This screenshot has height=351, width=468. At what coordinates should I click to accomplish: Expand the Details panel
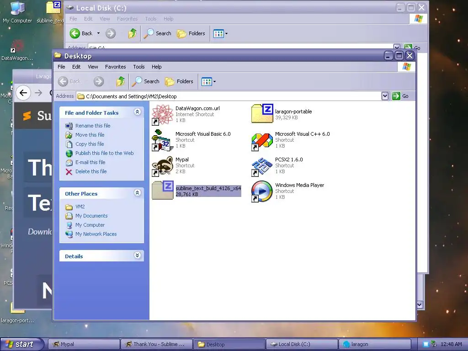(137, 255)
